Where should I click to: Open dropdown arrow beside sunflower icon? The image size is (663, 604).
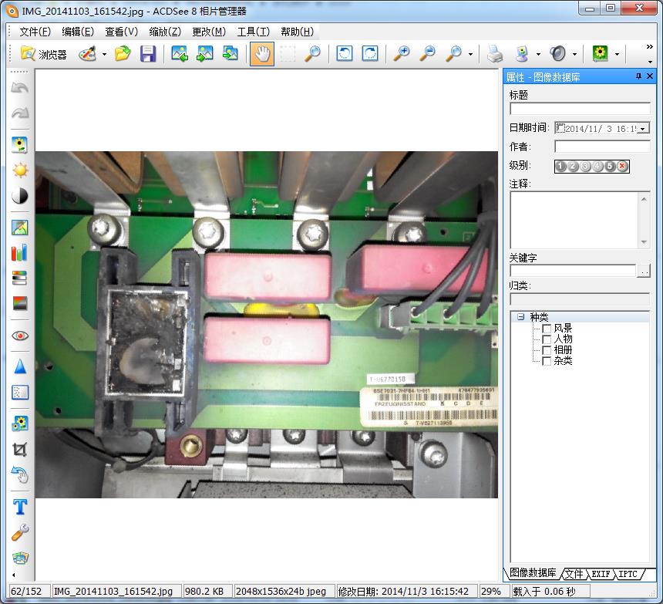(617, 54)
